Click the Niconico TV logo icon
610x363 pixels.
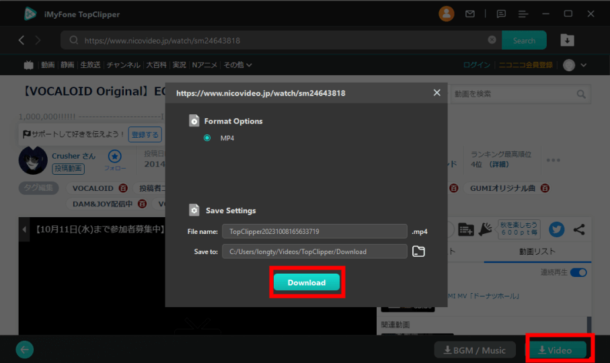tap(28, 65)
